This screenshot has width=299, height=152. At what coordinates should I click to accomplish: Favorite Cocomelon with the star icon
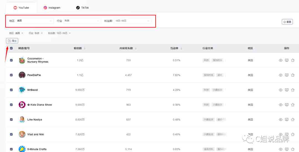pos(293,60)
